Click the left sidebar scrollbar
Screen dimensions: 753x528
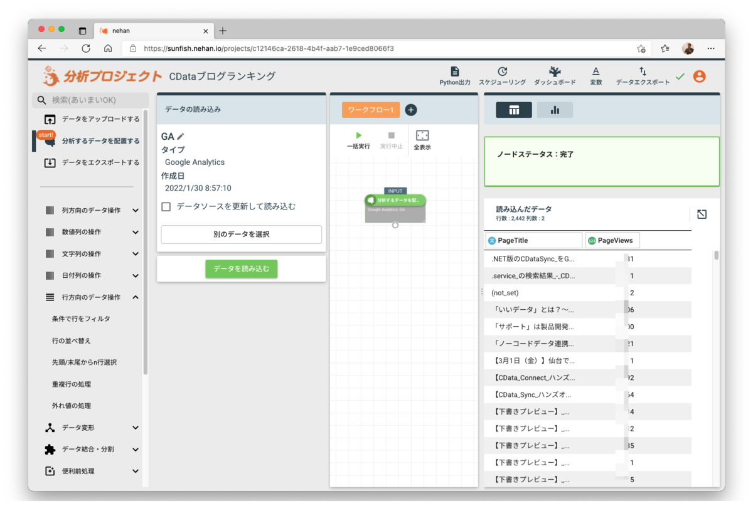coord(146,241)
